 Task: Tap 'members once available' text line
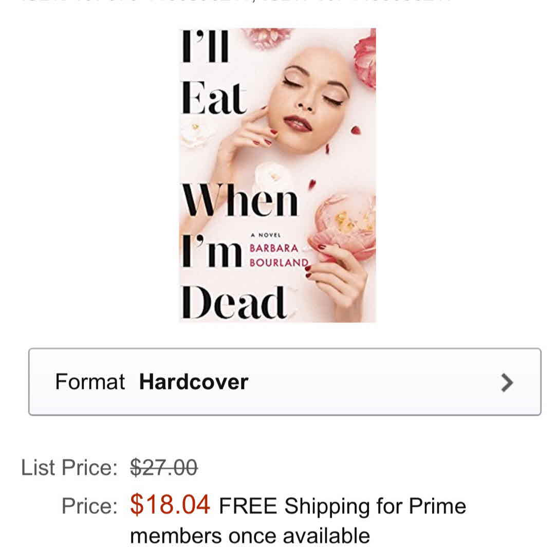[x=250, y=536]
